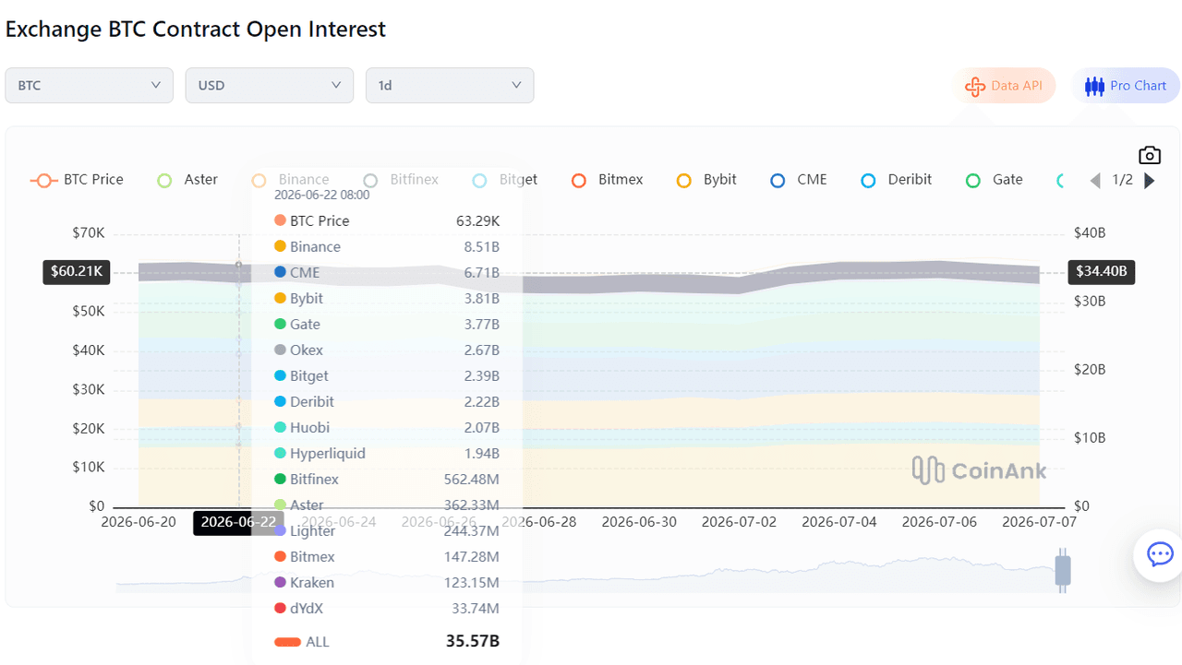Click the 2026-06-22 date marker label

point(238,522)
